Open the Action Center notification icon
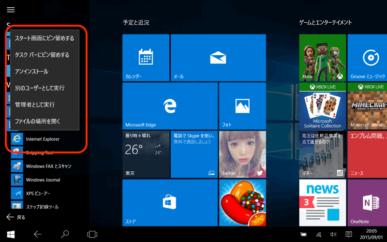This screenshot has height=242, width=387. tap(348, 234)
